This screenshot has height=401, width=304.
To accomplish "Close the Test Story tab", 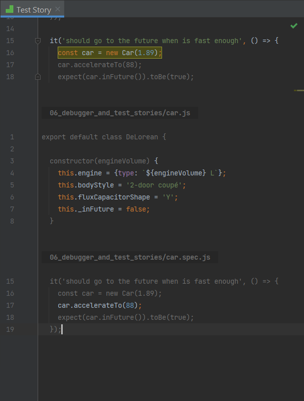I will point(58,10).
